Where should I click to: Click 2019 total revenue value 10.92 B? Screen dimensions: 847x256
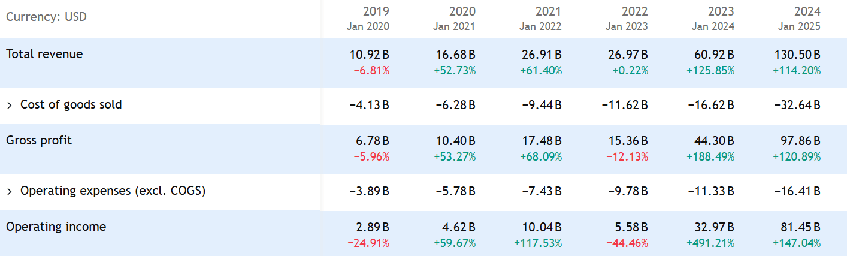[x=369, y=55]
